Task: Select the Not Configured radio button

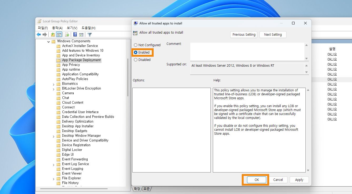Action: pyautogui.click(x=136, y=45)
